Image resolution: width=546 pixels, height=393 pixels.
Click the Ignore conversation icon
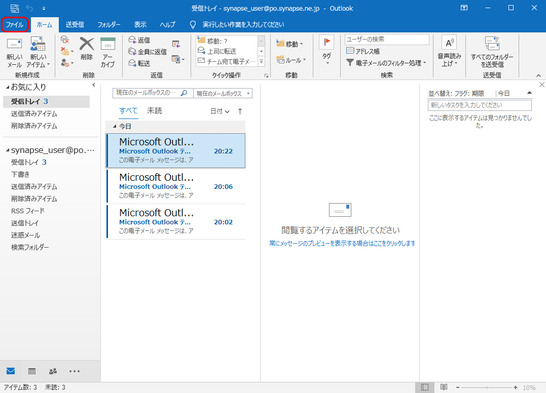65,40
